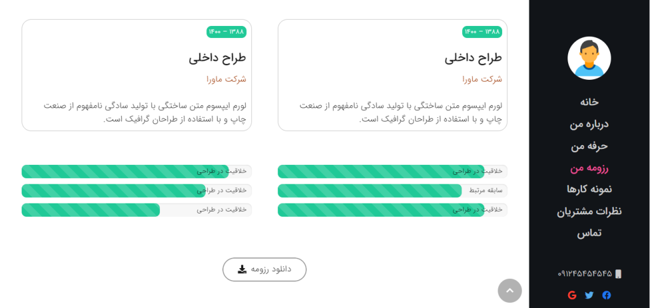Viewport: 650px width, 308px height.
Task: Open the تماس menu link
Action: click(589, 233)
